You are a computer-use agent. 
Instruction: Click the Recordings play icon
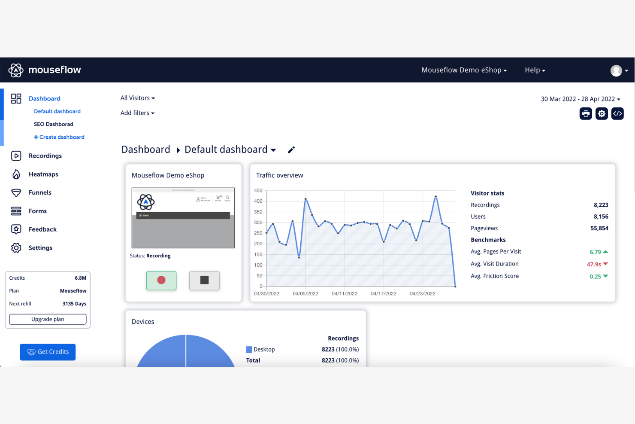tap(16, 156)
